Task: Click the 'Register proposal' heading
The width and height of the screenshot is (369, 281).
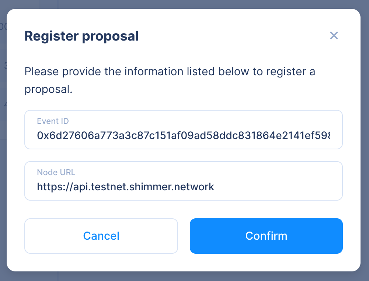Action: pos(81,36)
